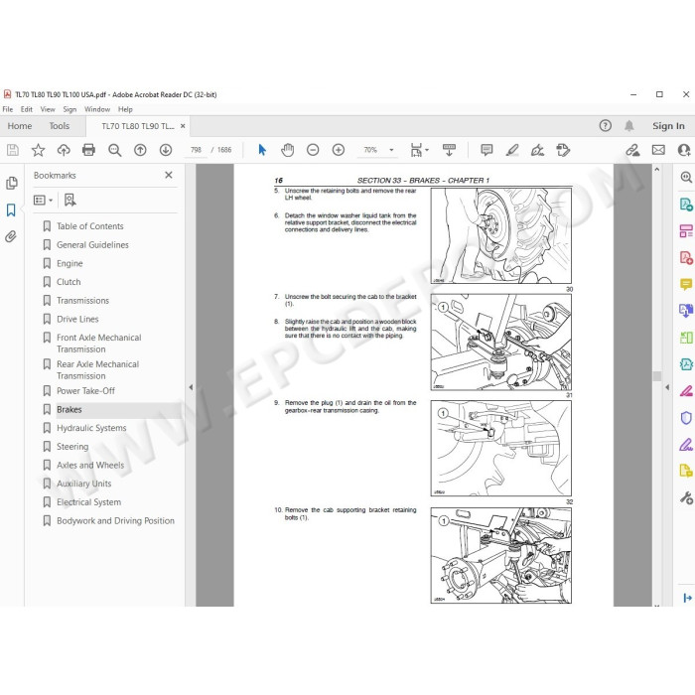Add a comment sticky note

click(486, 150)
